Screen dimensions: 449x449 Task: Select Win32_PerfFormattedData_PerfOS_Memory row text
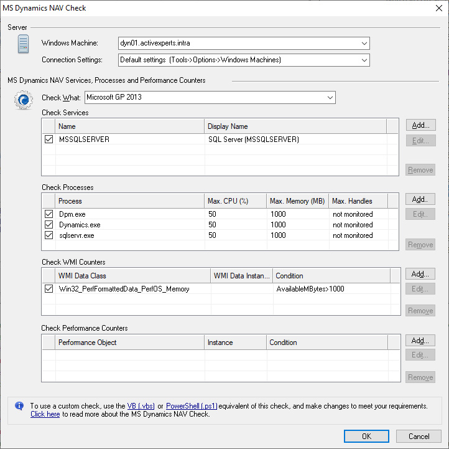pyautogui.click(x=124, y=289)
